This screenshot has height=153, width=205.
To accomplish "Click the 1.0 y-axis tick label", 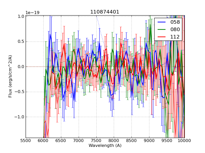I will (x=21, y=16).
